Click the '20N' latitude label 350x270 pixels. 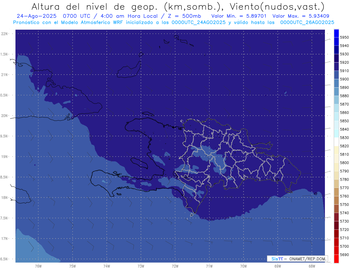[x=5, y=116]
